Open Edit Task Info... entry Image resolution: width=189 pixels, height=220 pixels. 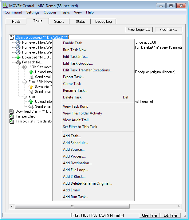93,57
